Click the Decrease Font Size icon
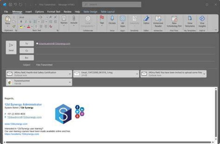Image resolution: width=220 pixels, height=144 pixels. coord(55,17)
